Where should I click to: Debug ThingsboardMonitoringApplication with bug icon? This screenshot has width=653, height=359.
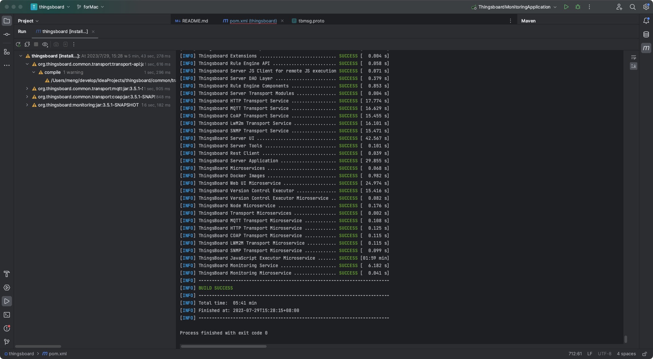[x=578, y=7]
